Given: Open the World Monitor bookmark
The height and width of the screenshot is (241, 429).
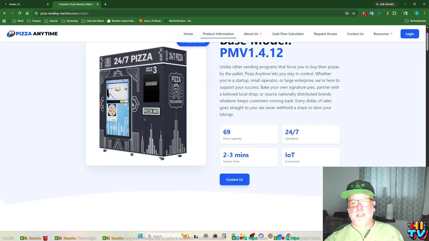Looking at the screenshot, I should (178, 21).
